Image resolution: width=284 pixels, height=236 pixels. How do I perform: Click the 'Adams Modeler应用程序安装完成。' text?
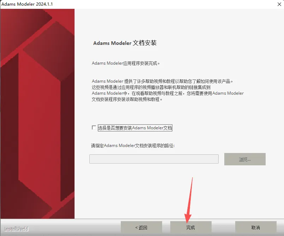pyautogui.click(x=126, y=63)
